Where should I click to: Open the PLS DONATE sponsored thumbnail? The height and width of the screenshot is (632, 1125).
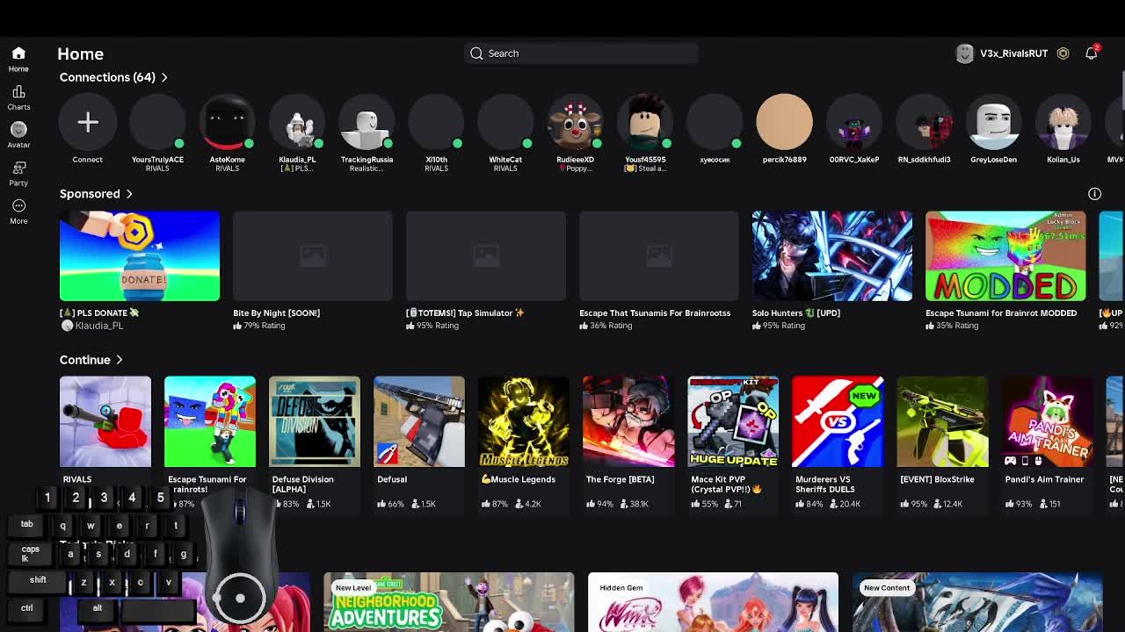tap(140, 255)
